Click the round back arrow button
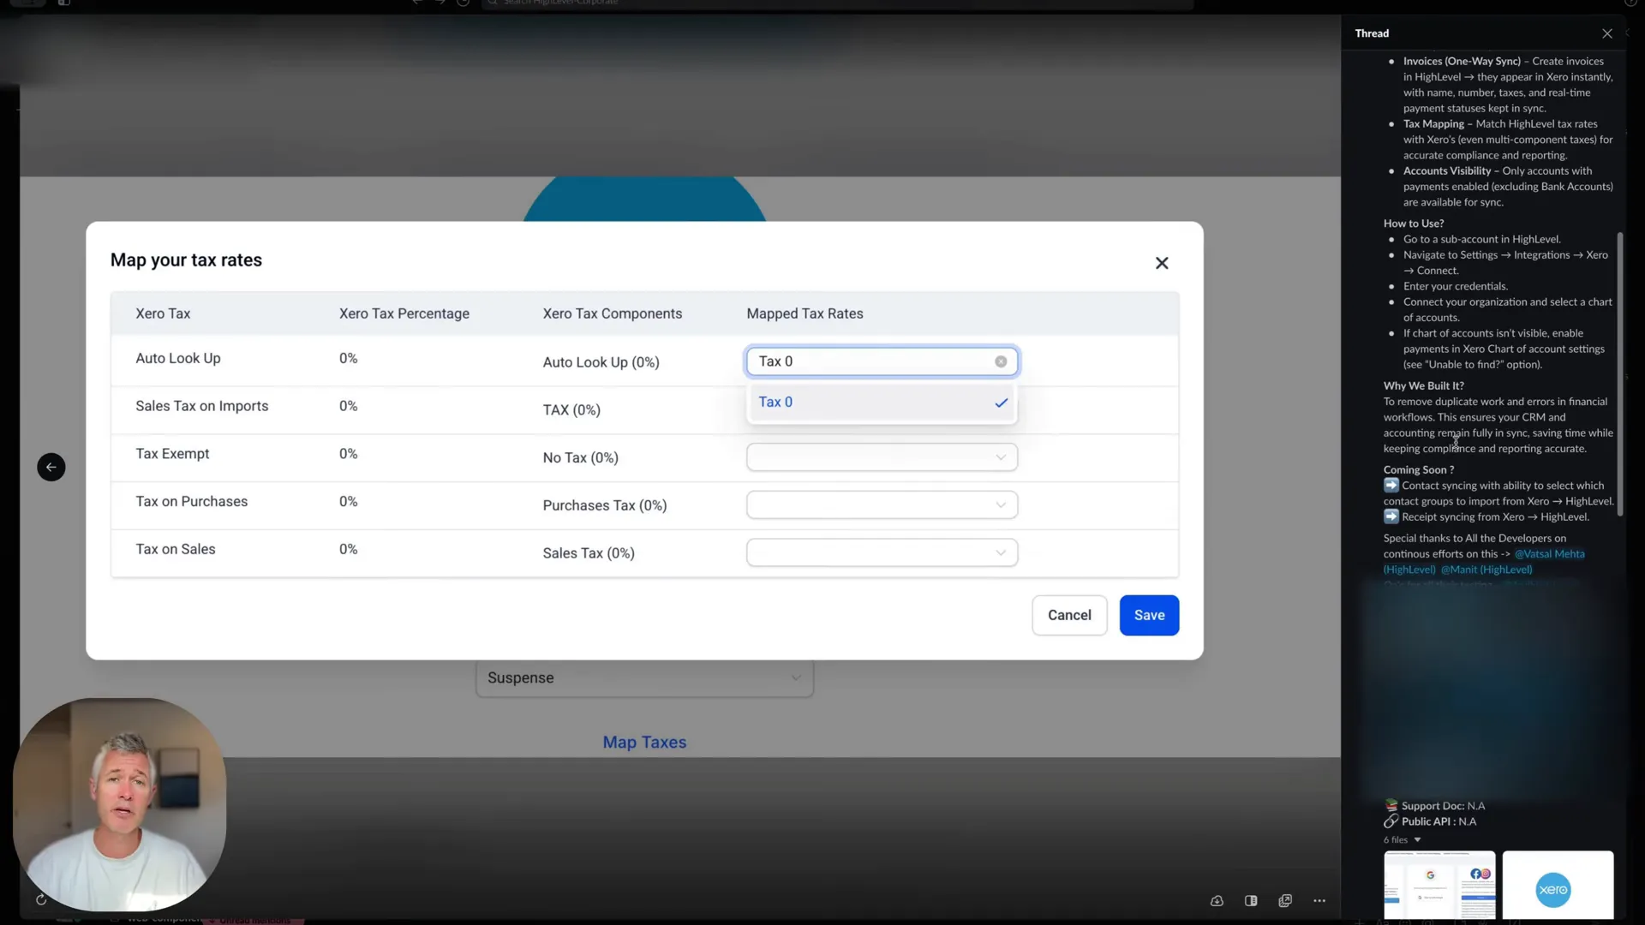Screen dimensions: 1645x925 [51, 467]
